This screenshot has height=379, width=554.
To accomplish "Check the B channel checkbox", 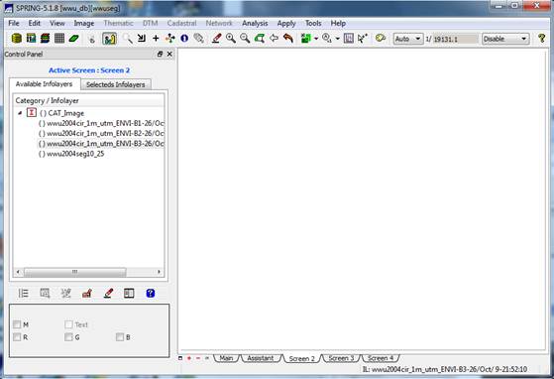I will (120, 337).
